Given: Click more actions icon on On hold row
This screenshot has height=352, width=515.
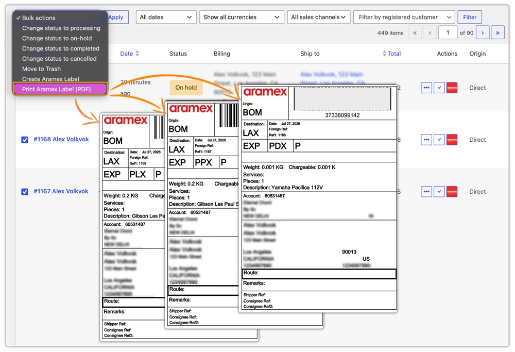Looking at the screenshot, I should 426,88.
